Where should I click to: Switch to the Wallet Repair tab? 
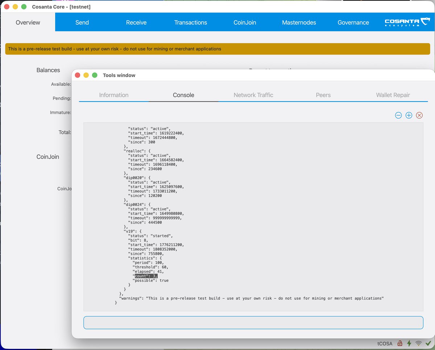(393, 95)
